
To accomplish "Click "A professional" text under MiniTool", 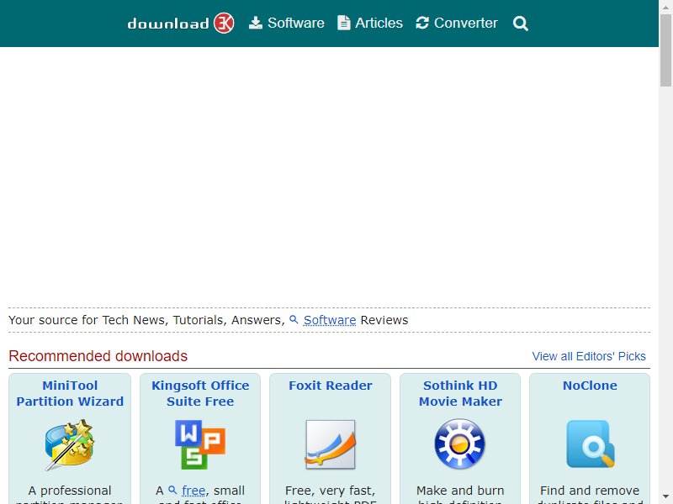I will coord(70,491).
